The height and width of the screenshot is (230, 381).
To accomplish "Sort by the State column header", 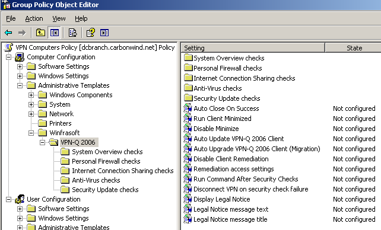I will 353,48.
